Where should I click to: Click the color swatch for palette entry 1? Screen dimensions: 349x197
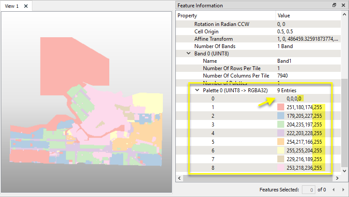pyautogui.click(x=281, y=107)
